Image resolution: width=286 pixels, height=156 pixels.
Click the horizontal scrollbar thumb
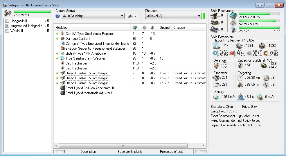(123, 146)
